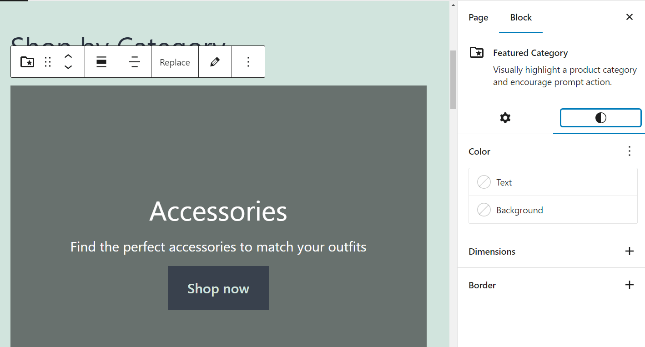Close the settings sidebar
Screen dimensions: 645x347
click(x=630, y=17)
